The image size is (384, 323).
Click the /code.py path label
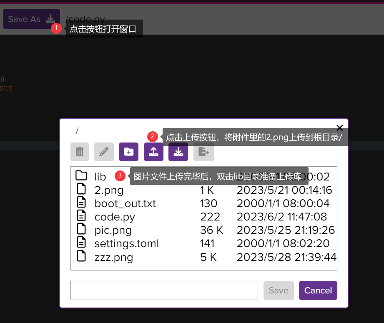(x=85, y=19)
